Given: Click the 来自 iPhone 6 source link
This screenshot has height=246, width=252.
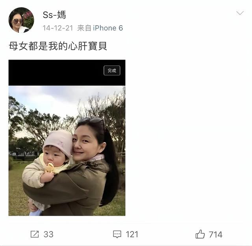Looking at the screenshot, I should (100, 28).
